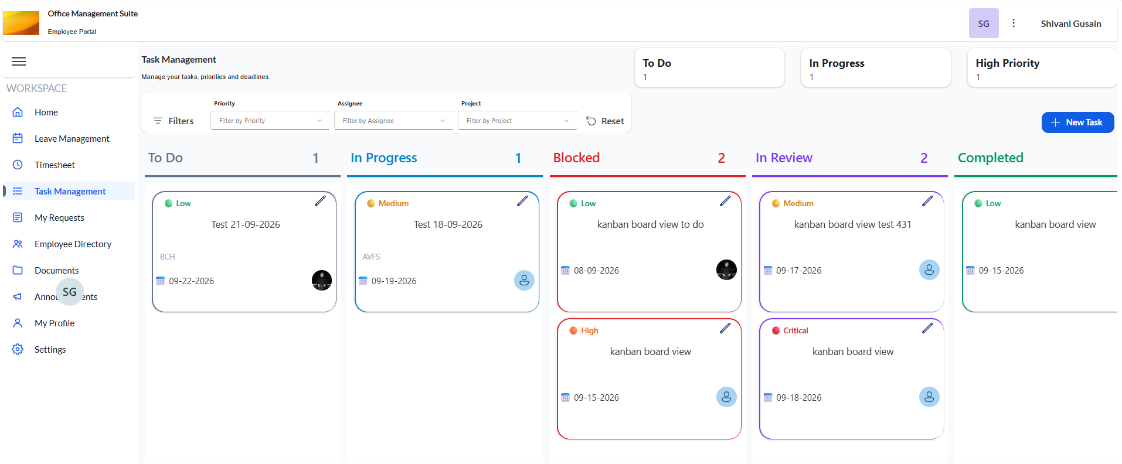The height and width of the screenshot is (464, 1122).
Task: Click the AVFS project label
Action: (x=371, y=257)
